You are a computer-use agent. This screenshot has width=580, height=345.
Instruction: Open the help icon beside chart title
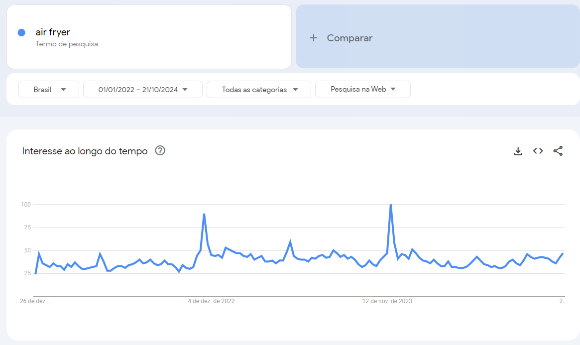click(160, 150)
